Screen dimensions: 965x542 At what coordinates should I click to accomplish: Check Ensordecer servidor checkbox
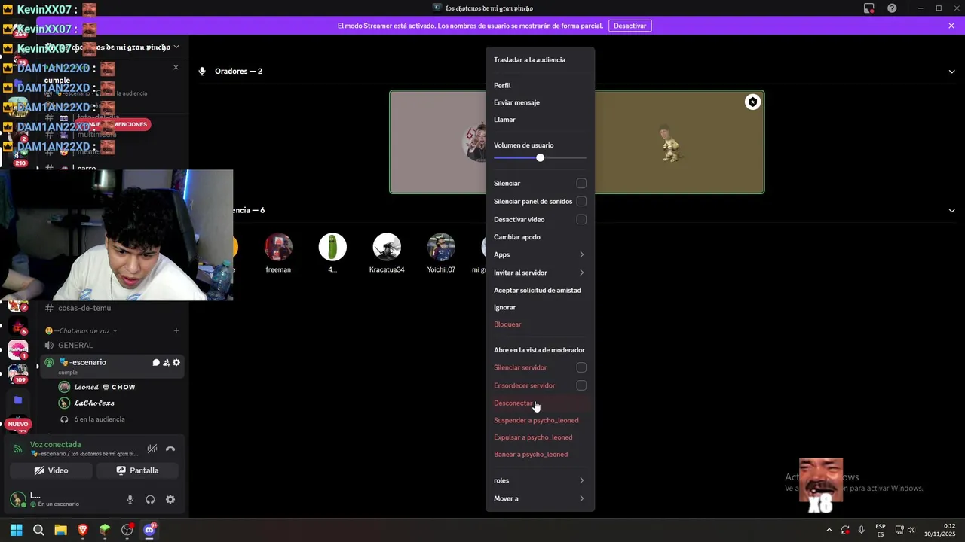click(581, 385)
